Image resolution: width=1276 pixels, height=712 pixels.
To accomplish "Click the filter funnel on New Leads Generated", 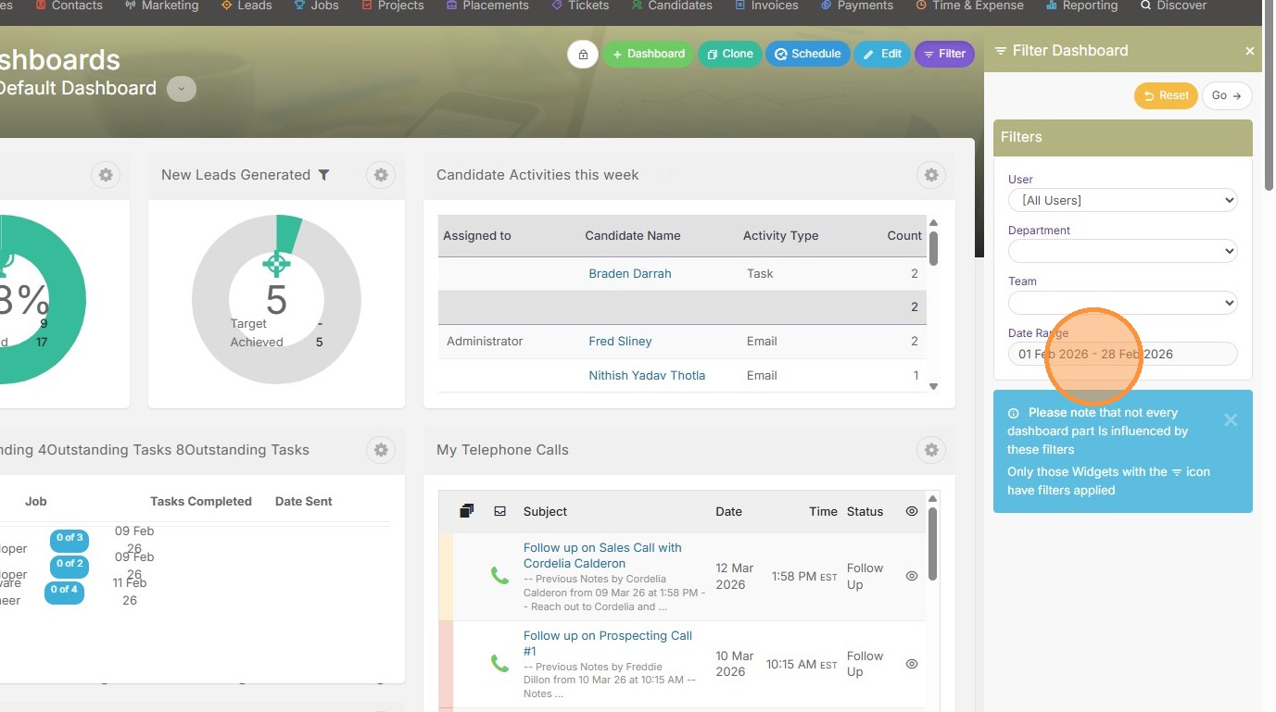I will click(x=323, y=175).
